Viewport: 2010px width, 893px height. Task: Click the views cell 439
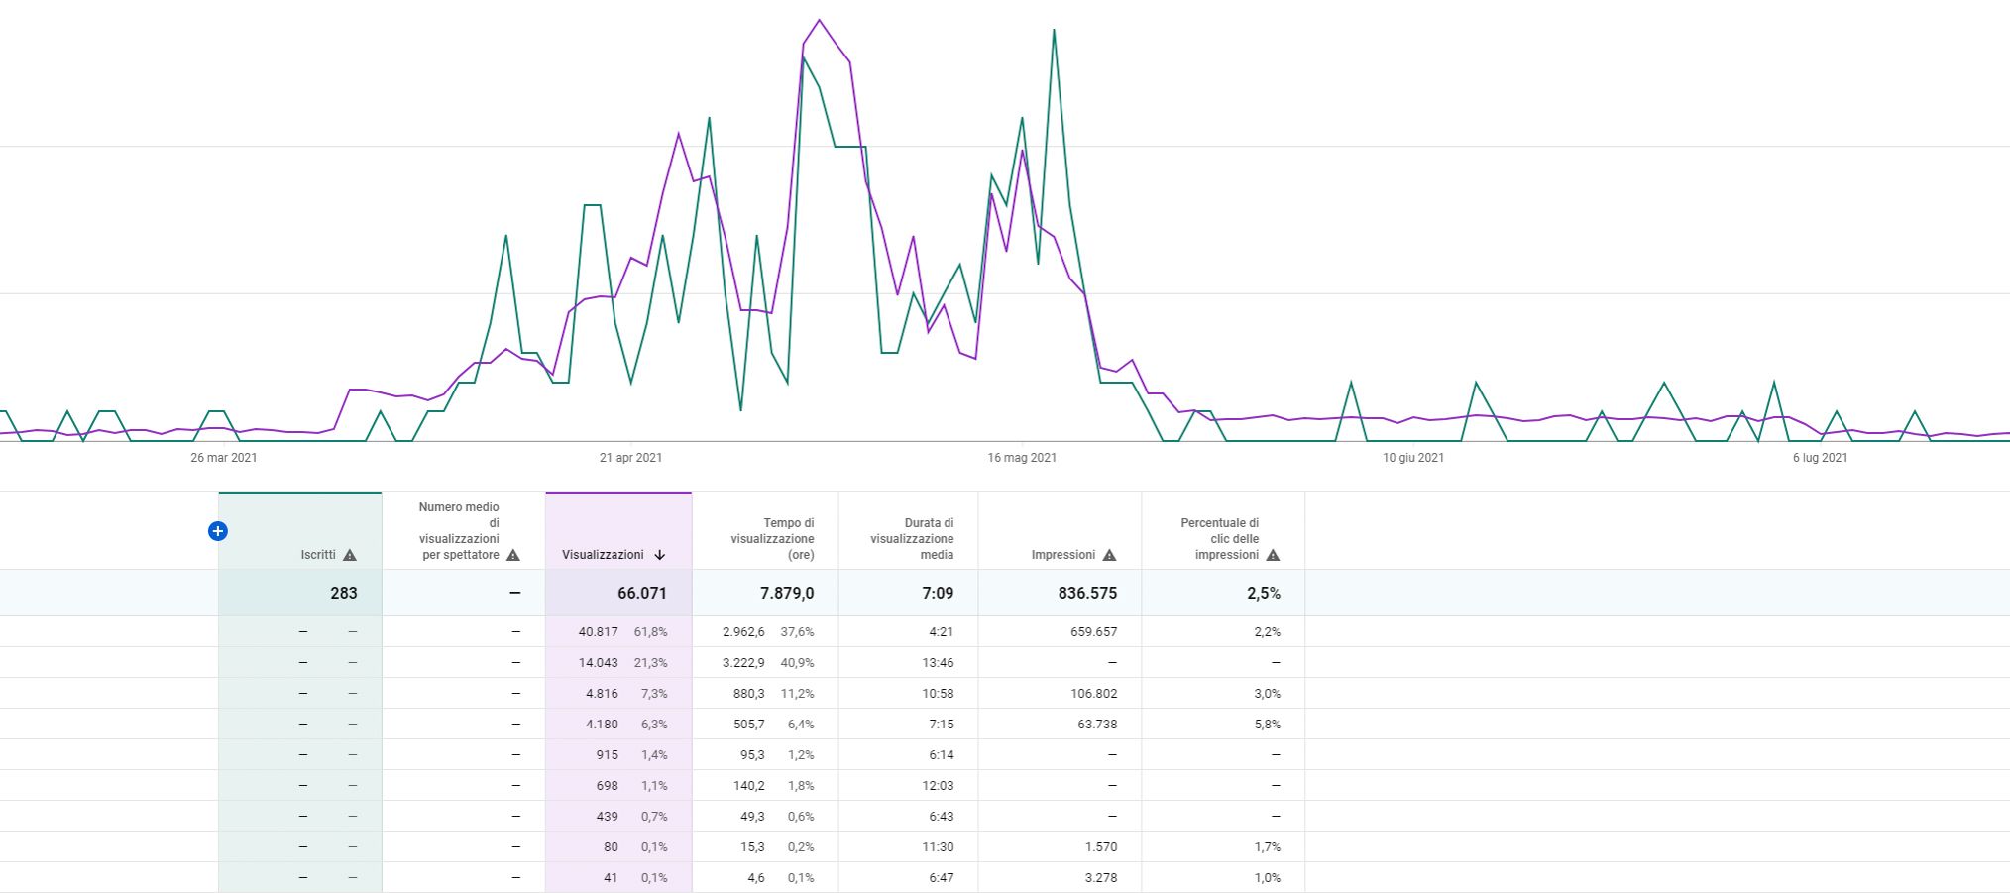(608, 817)
